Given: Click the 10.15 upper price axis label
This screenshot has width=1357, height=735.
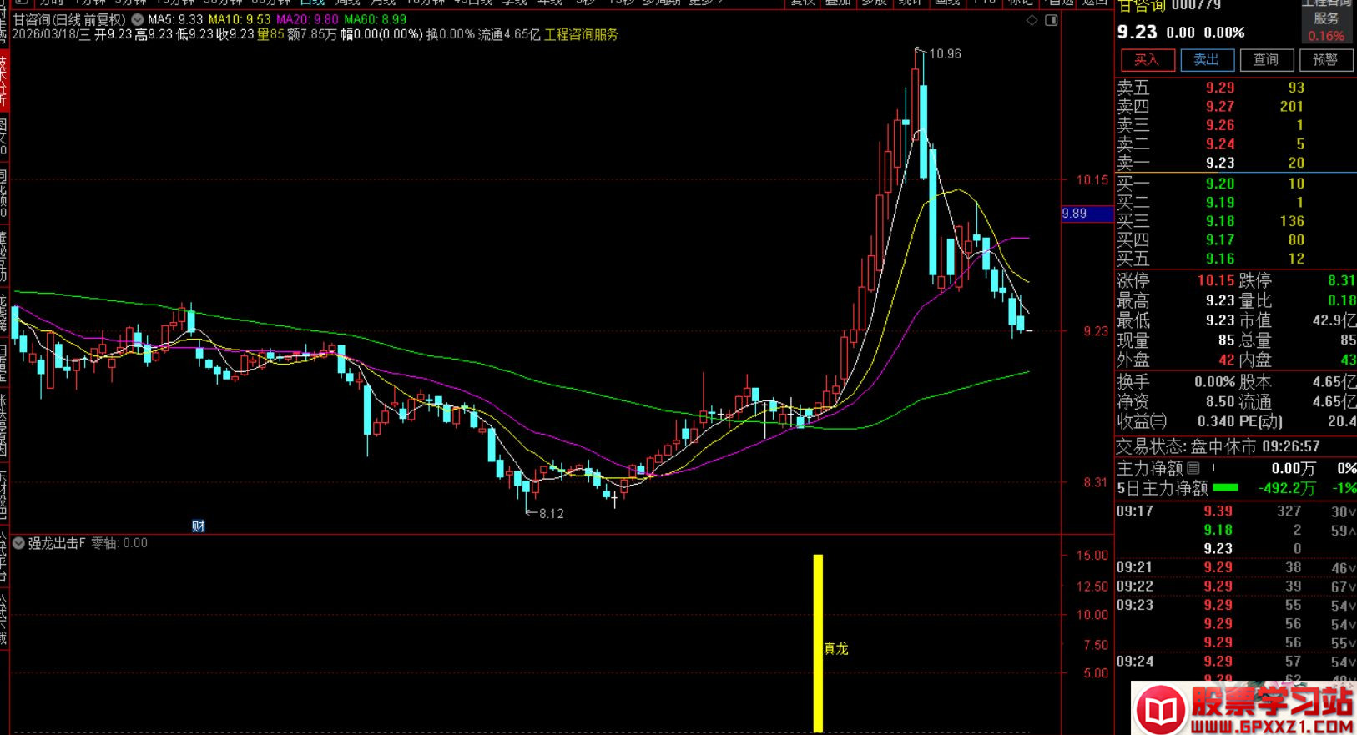Looking at the screenshot, I should tap(1092, 180).
